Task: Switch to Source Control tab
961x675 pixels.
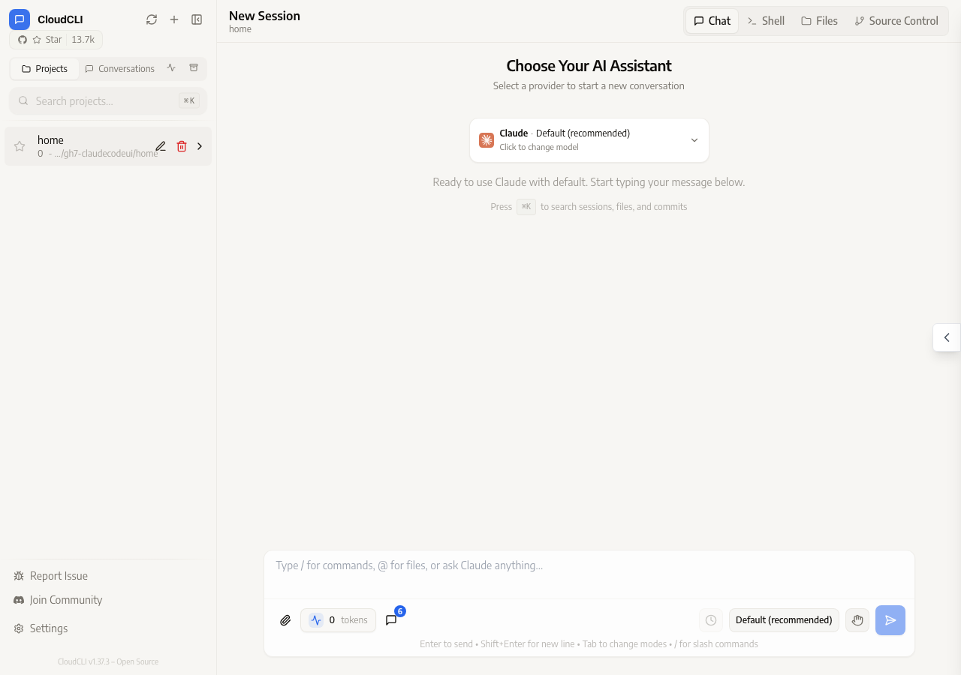Action: click(896, 21)
